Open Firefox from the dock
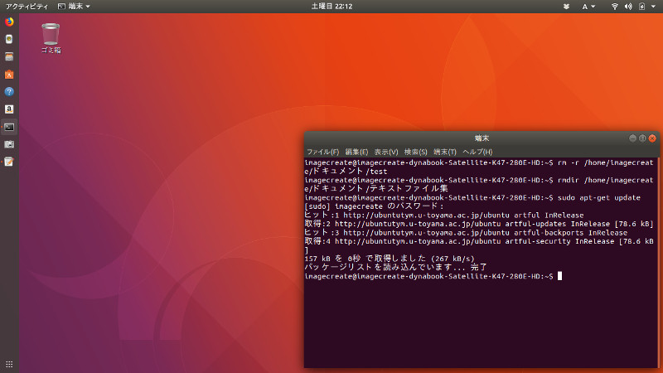 tap(9, 22)
